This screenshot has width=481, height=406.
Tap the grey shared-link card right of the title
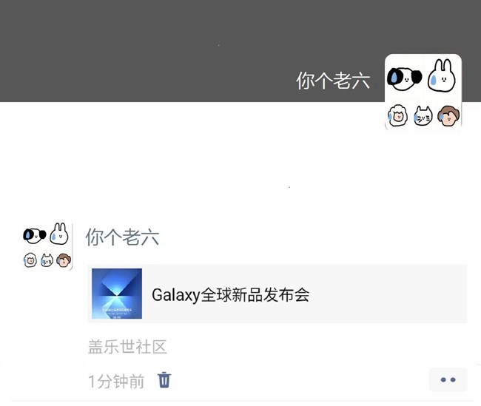(x=388, y=294)
